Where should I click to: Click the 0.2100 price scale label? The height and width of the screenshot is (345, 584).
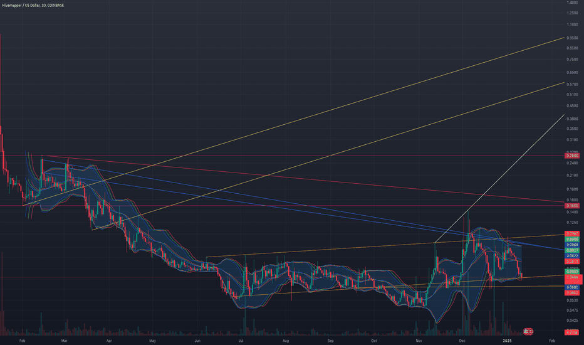[x=572, y=175]
